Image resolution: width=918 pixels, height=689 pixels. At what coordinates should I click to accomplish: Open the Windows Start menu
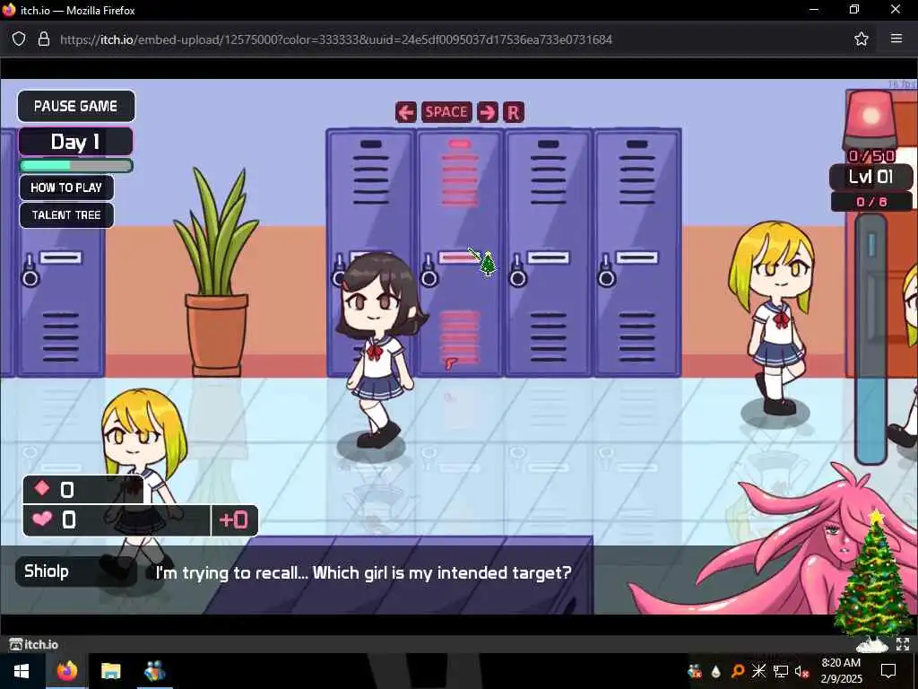point(22,671)
